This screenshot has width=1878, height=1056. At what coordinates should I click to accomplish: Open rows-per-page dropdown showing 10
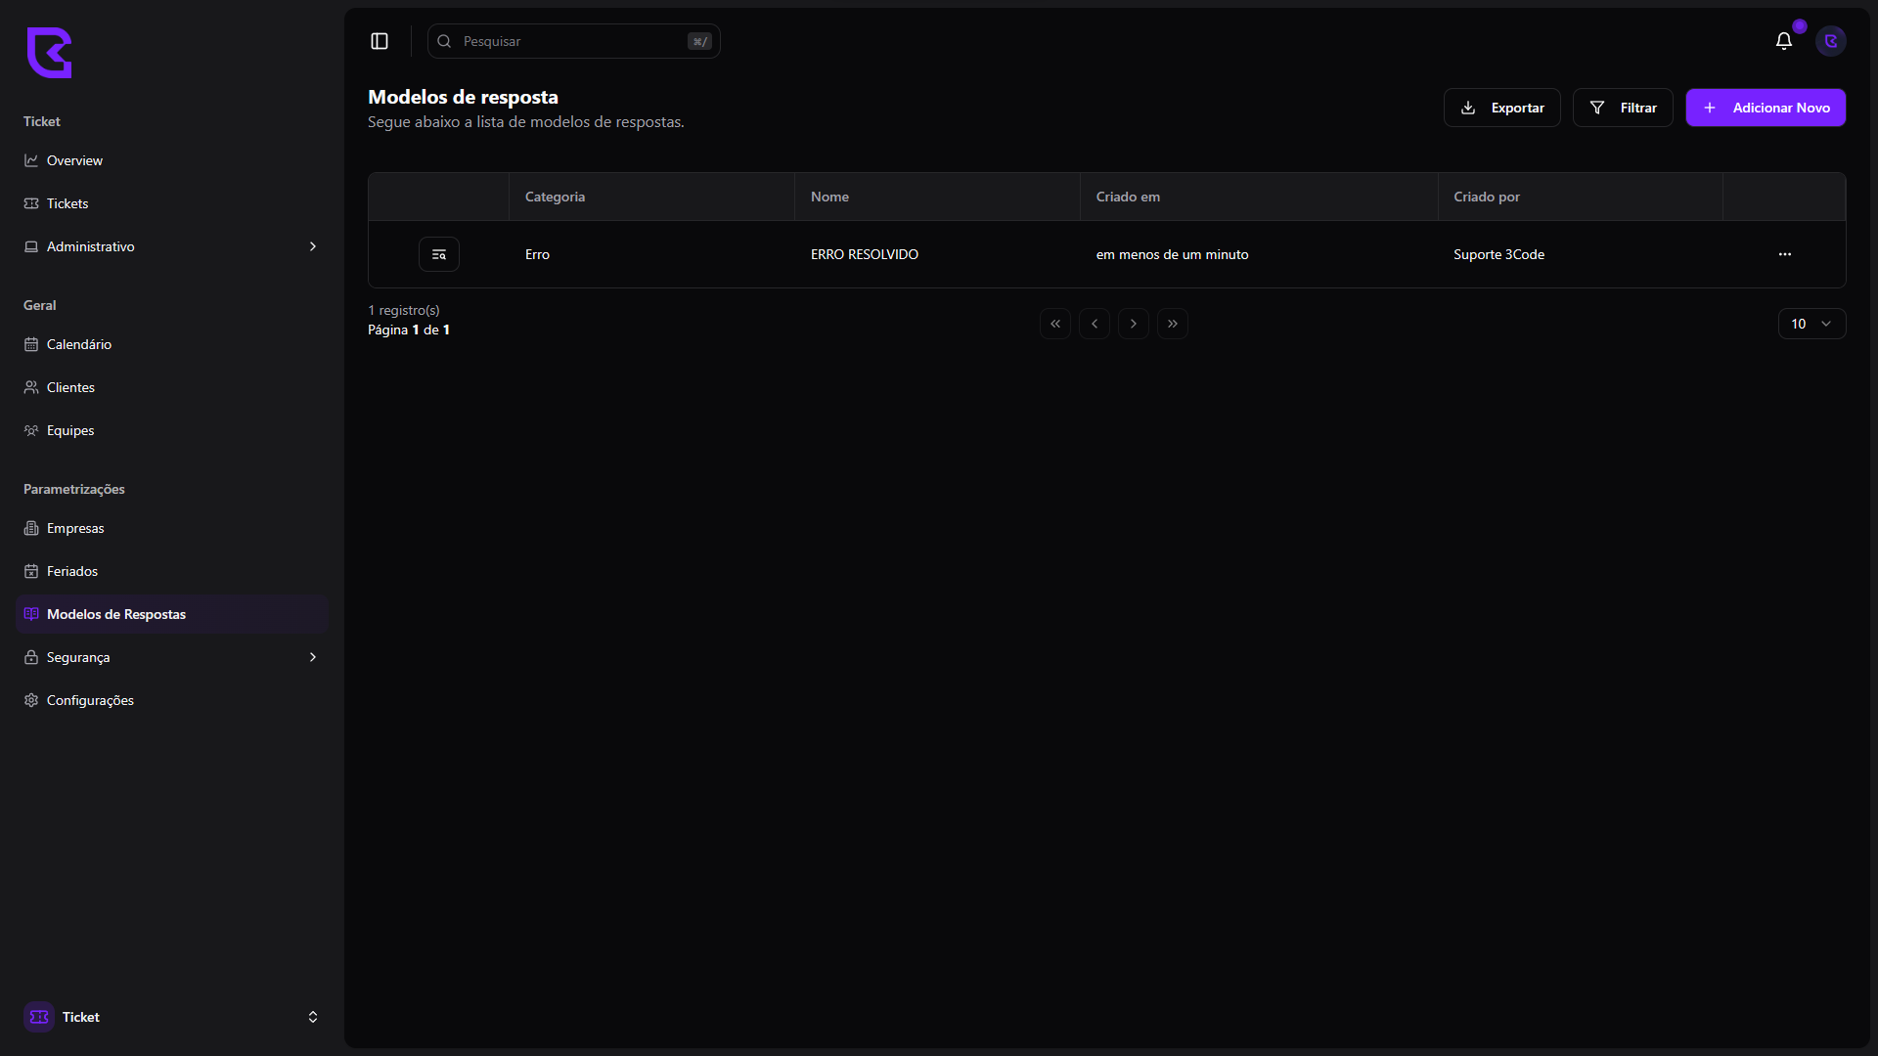tap(1811, 324)
